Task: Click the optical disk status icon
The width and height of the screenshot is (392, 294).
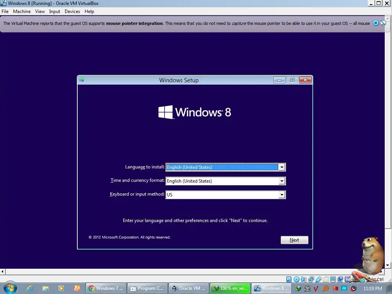Action: (x=297, y=279)
